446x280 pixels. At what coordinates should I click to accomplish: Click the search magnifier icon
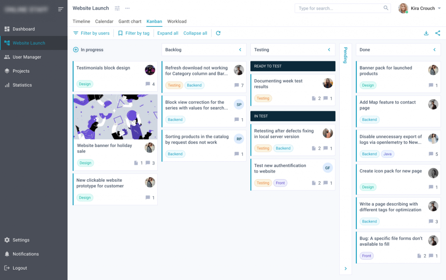click(386, 8)
